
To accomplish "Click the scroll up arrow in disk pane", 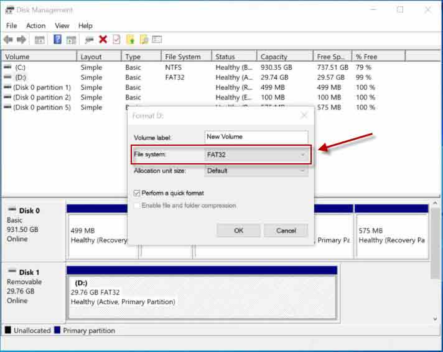I will [x=435, y=203].
